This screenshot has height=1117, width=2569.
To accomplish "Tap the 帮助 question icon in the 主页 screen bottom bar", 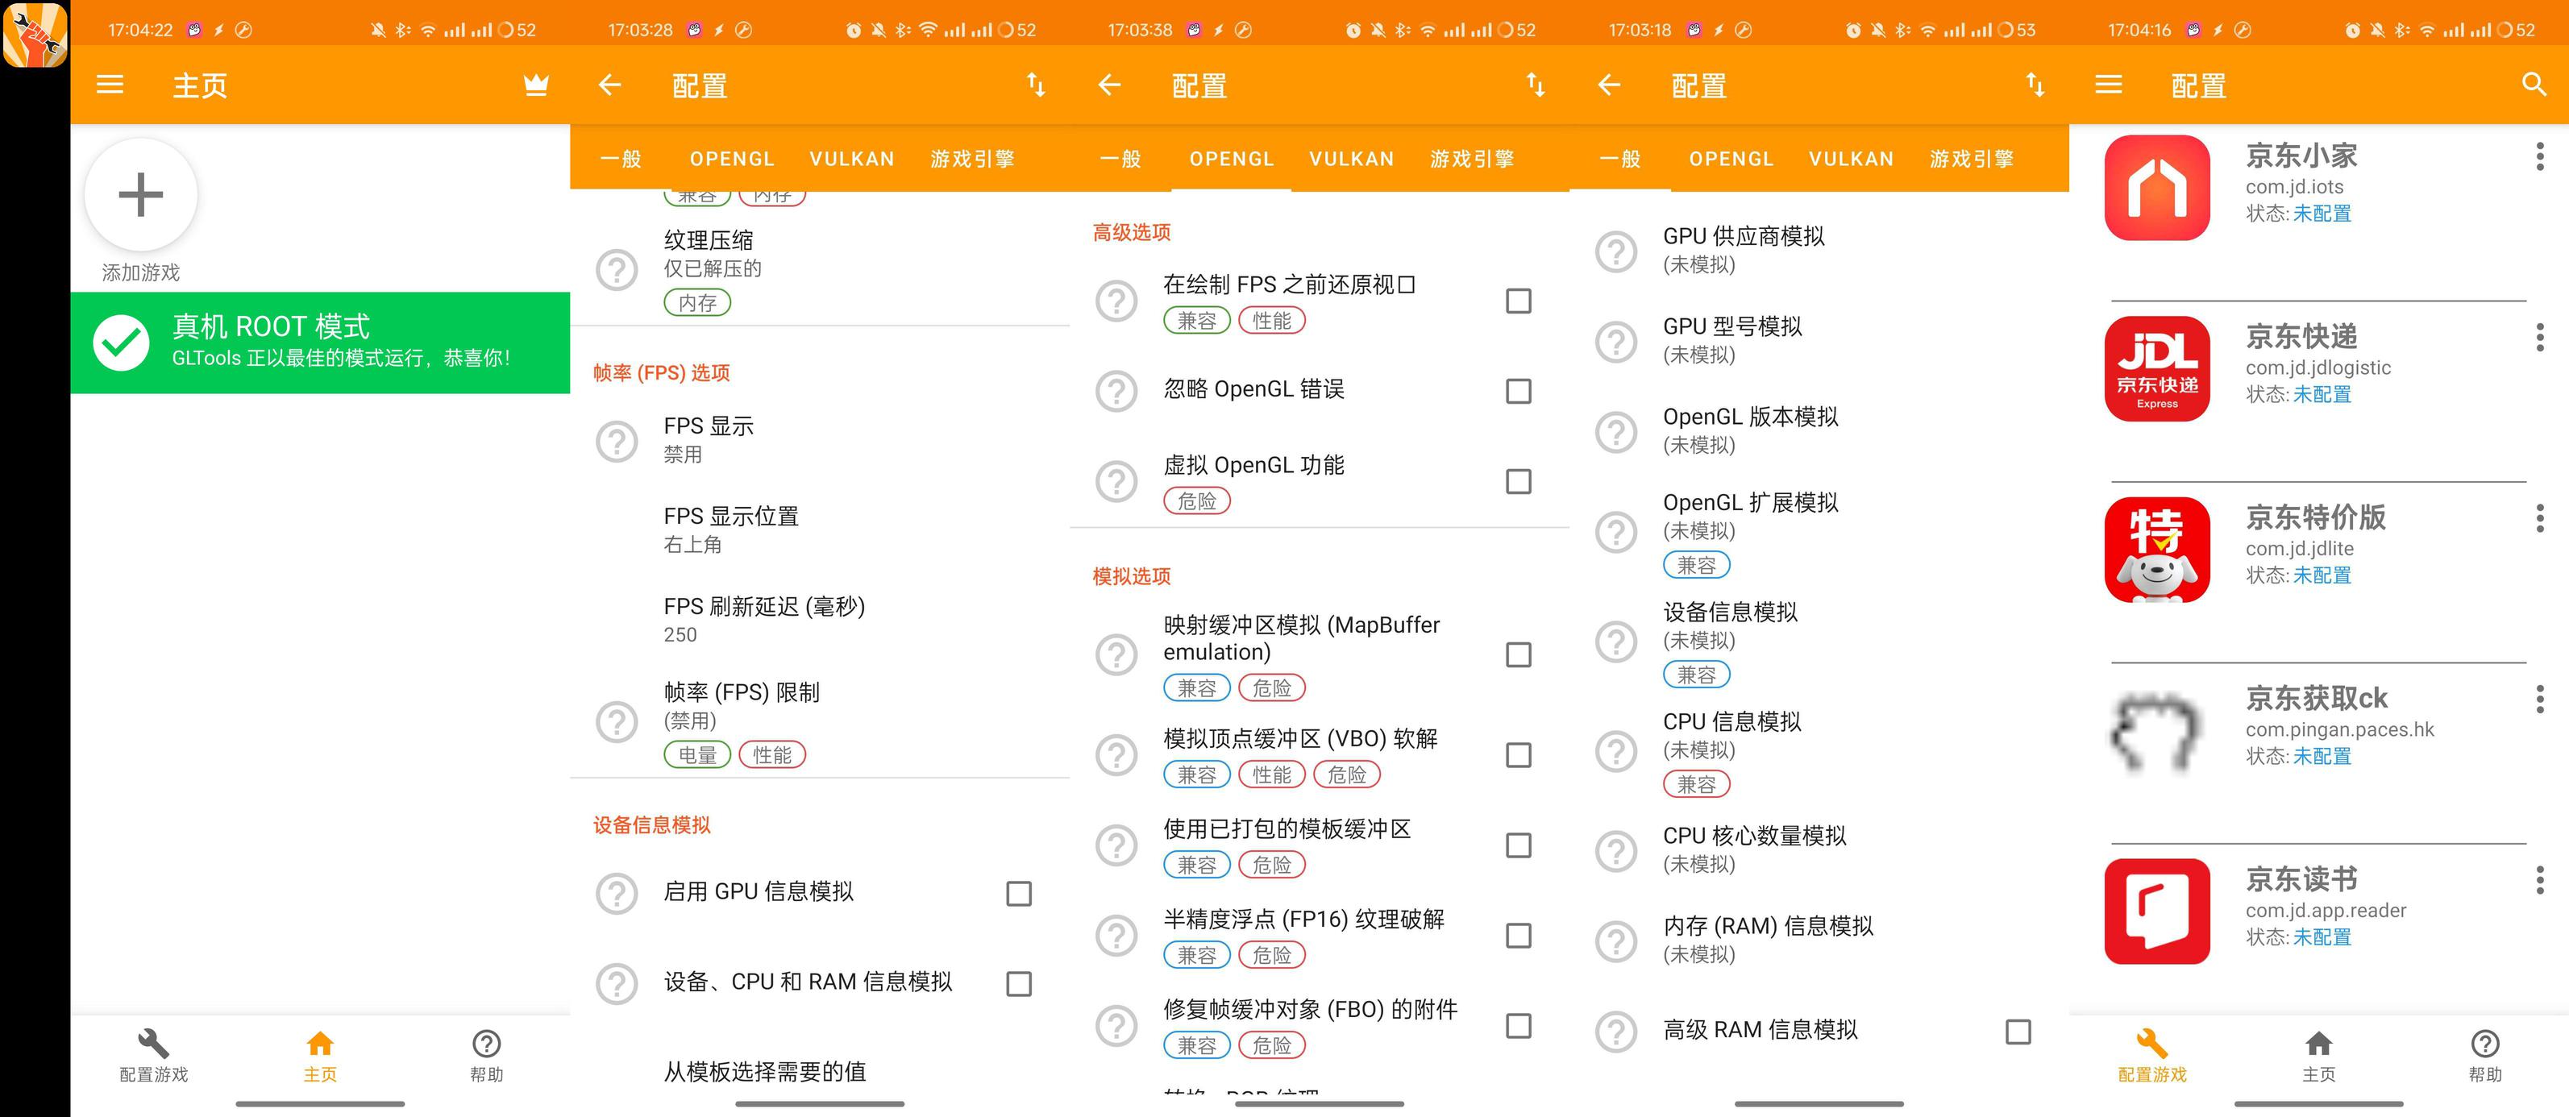I will click(x=487, y=1043).
